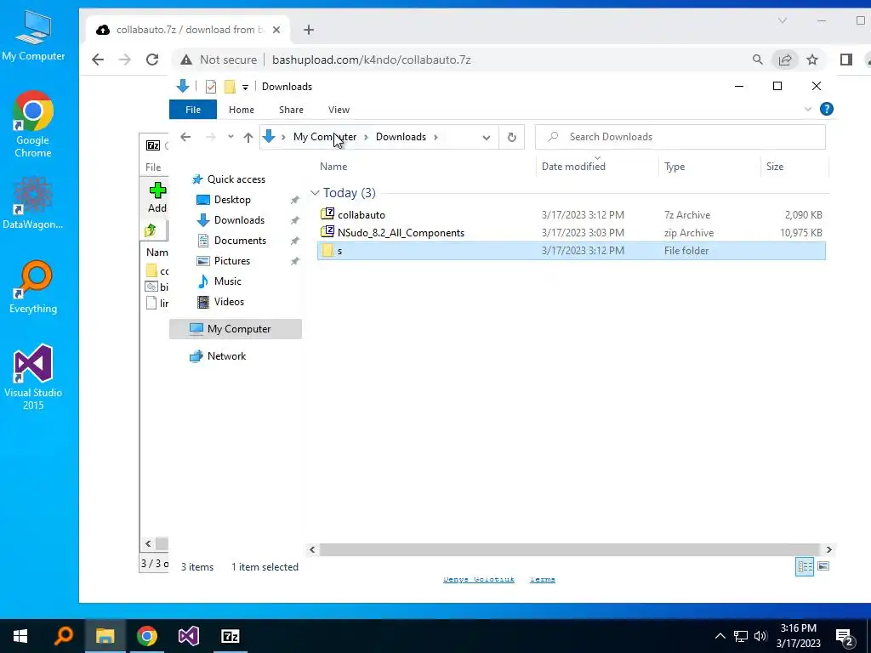Screen dimensions: 871x653
Task: Close the collabauto.7z Chrome tab
Action: point(276,30)
